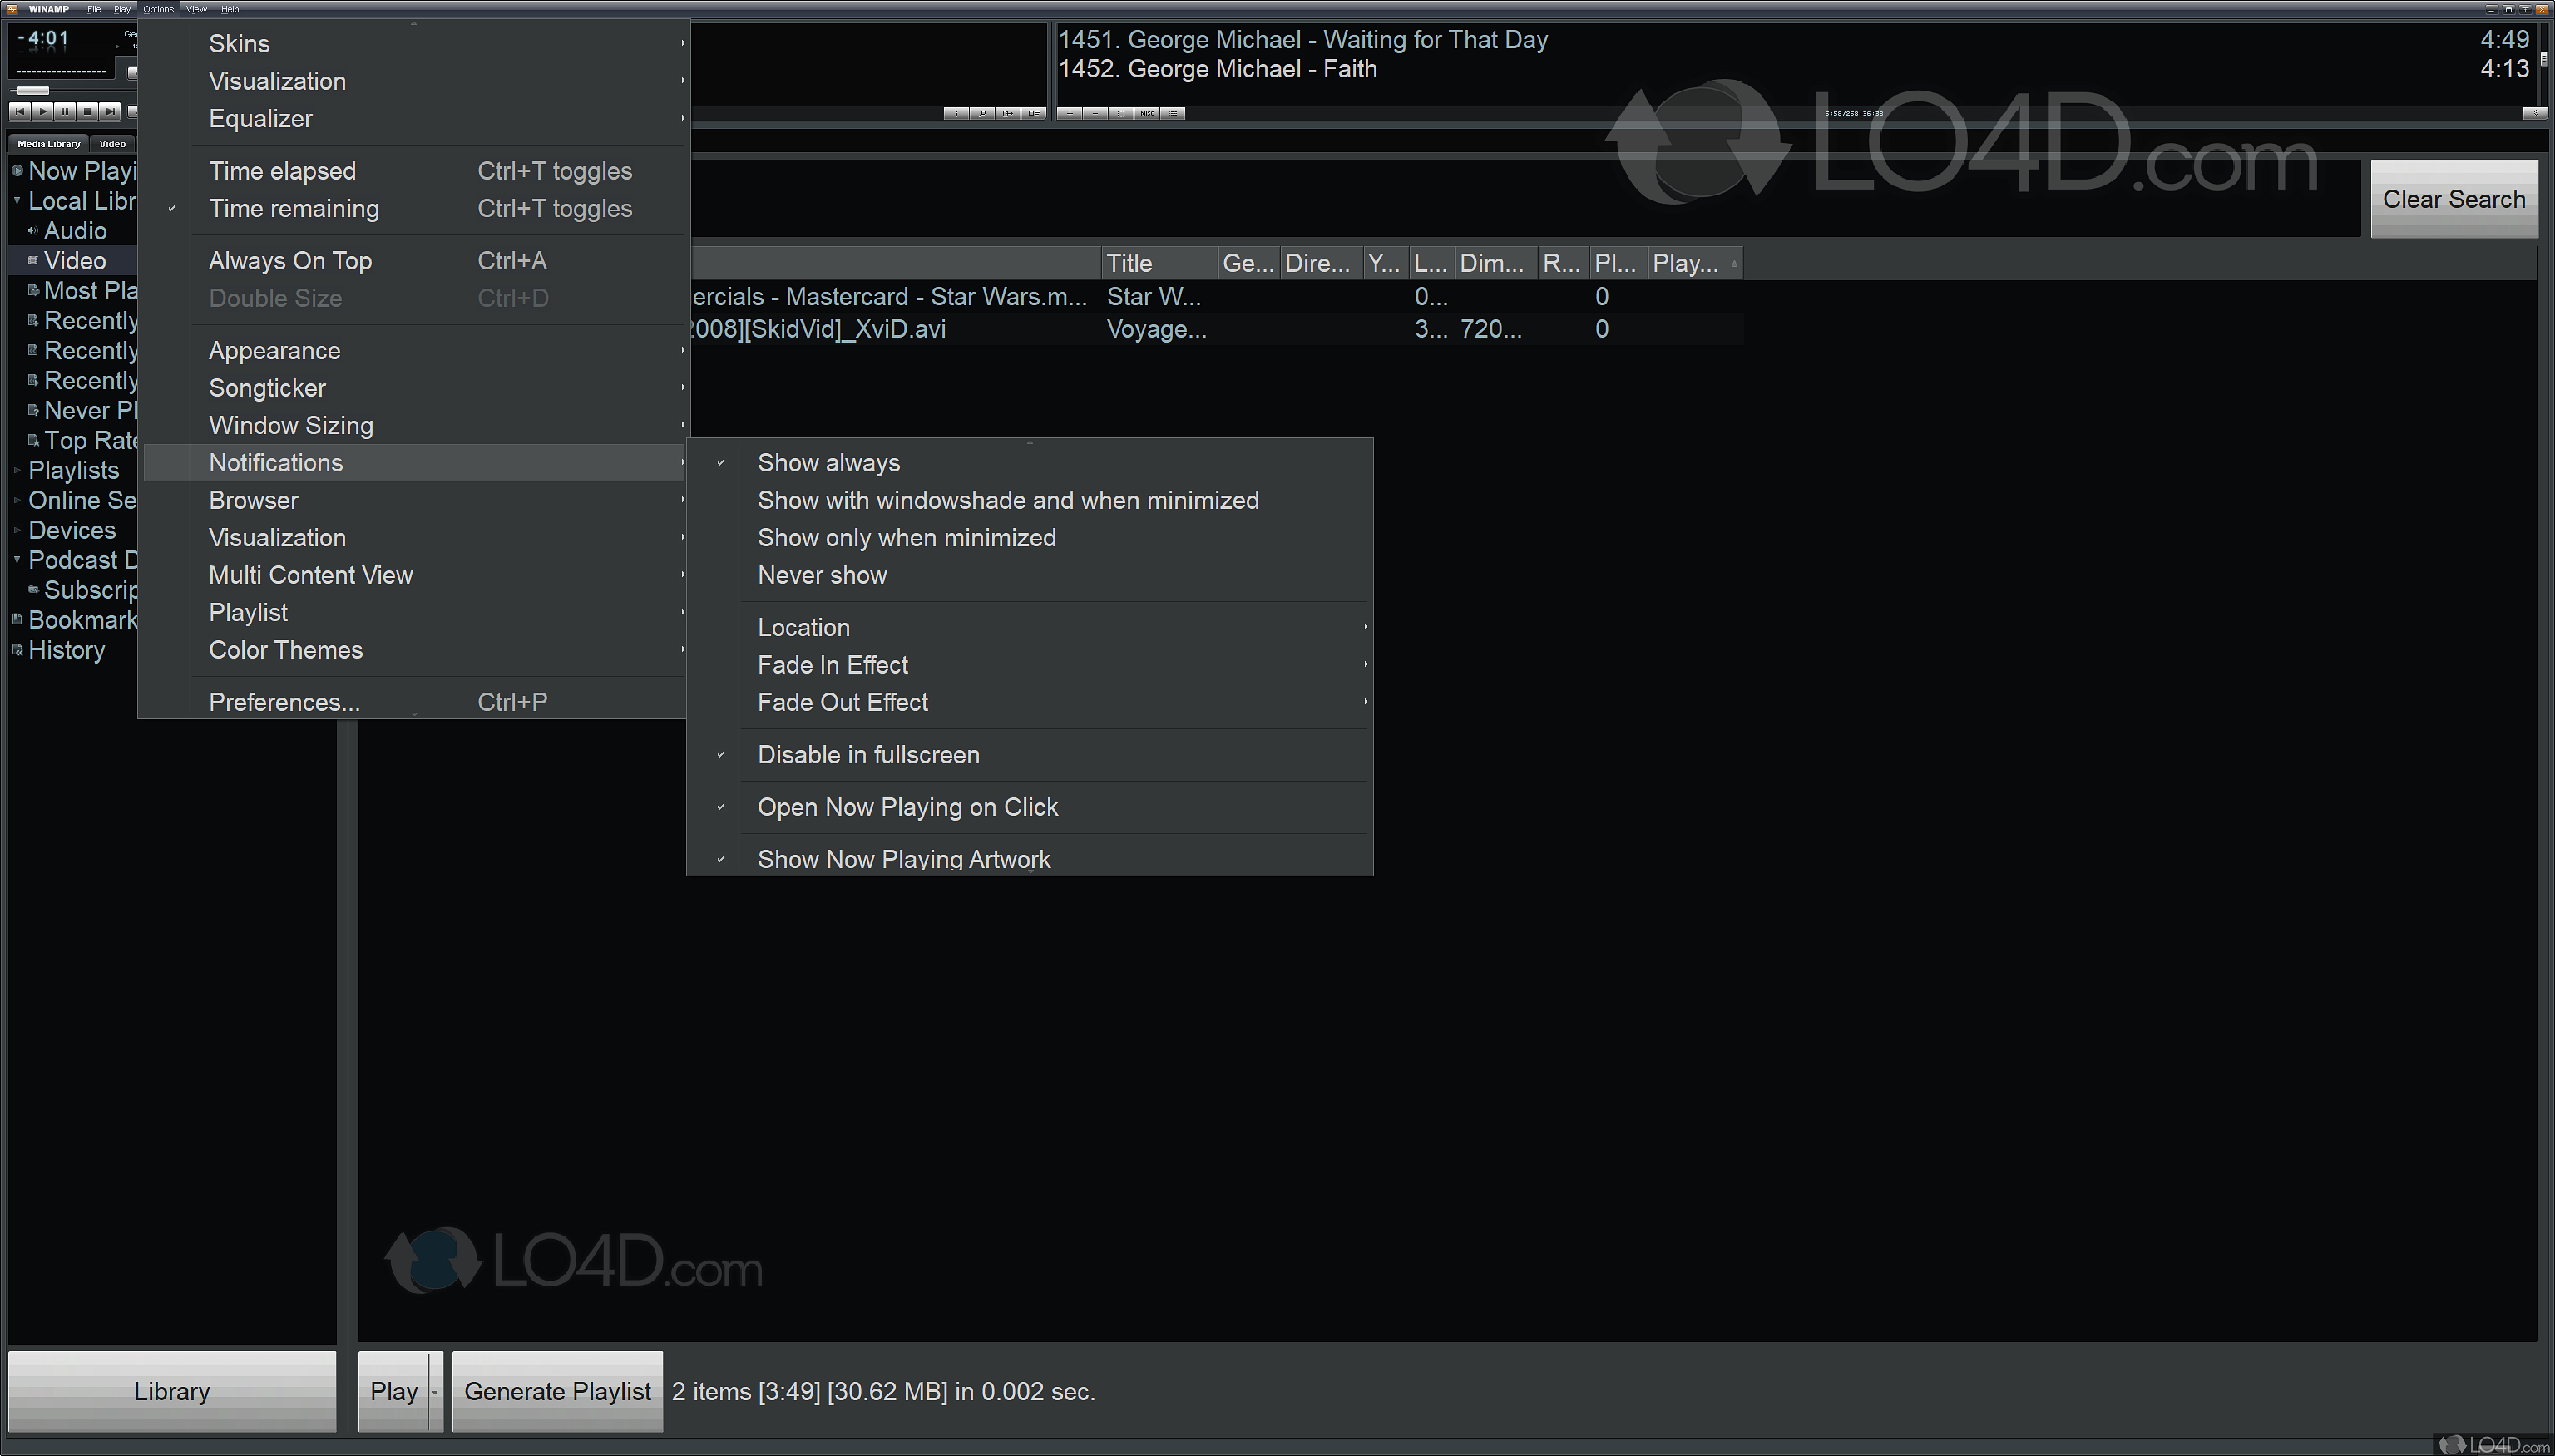This screenshot has width=2555, height=1456.
Task: Open the Fade Out Effect submenu
Action: 1030,703
